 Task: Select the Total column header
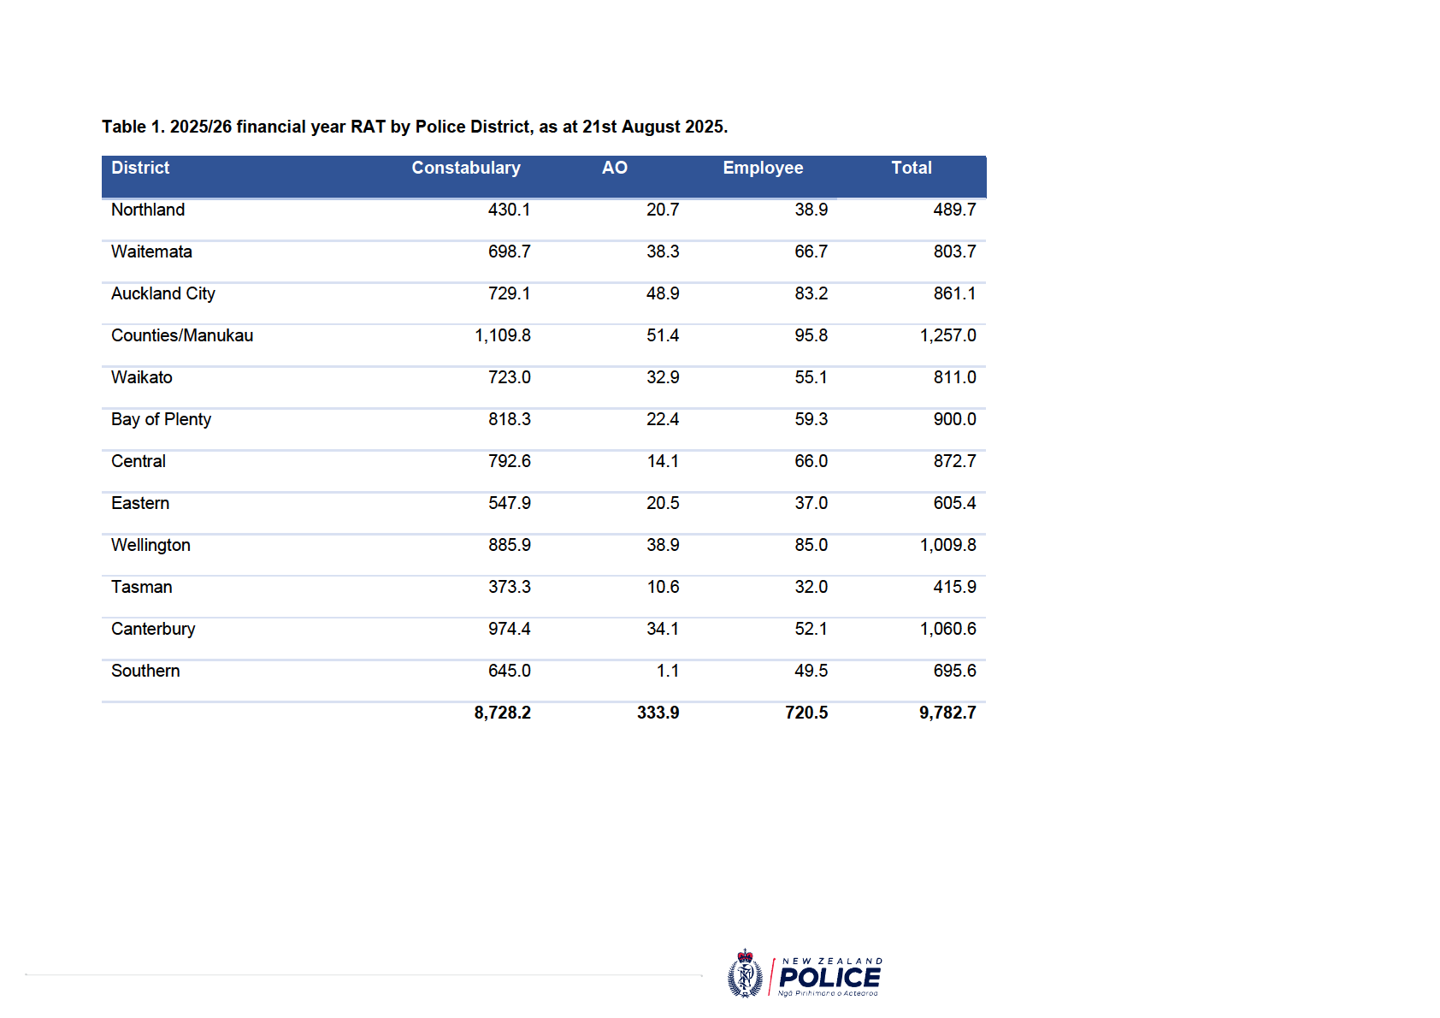912,168
